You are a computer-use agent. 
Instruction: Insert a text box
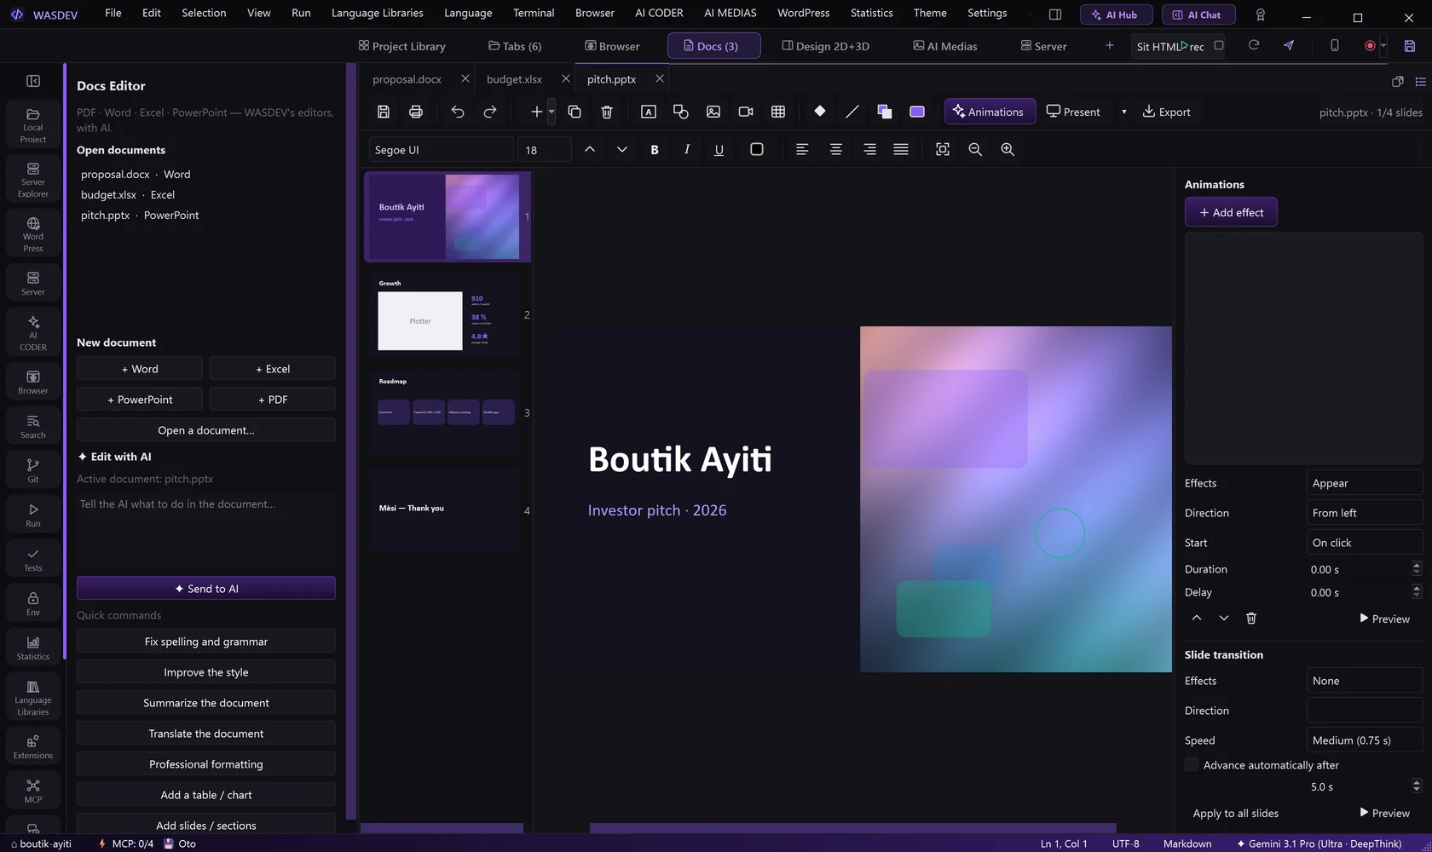tap(649, 112)
